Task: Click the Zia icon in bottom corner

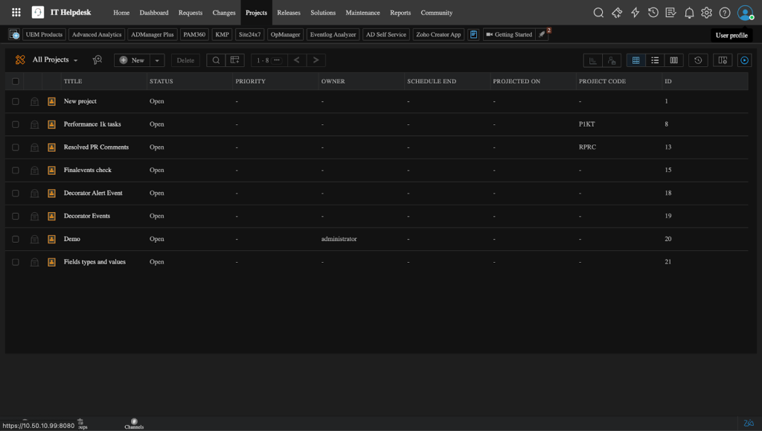Action: (x=749, y=424)
